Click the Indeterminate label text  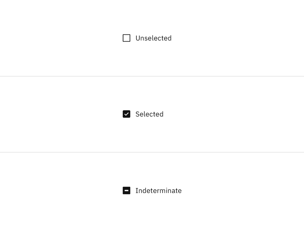158,190
